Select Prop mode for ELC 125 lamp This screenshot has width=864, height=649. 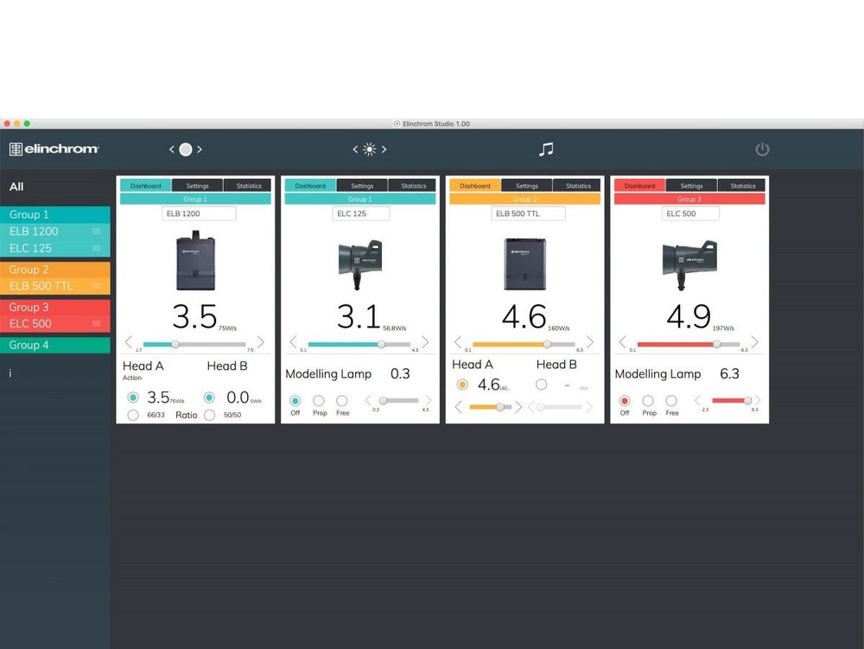pos(319,400)
